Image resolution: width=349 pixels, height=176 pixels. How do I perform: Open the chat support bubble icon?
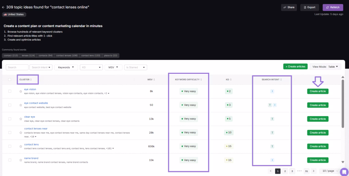[x=344, y=171]
